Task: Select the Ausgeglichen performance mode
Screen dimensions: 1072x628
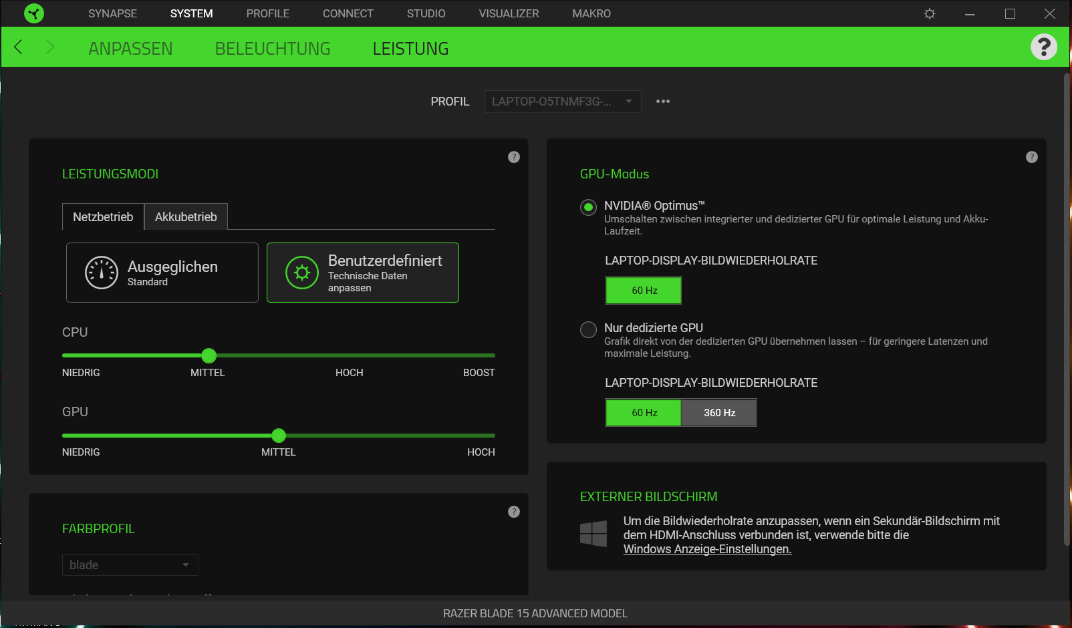Action: click(162, 273)
